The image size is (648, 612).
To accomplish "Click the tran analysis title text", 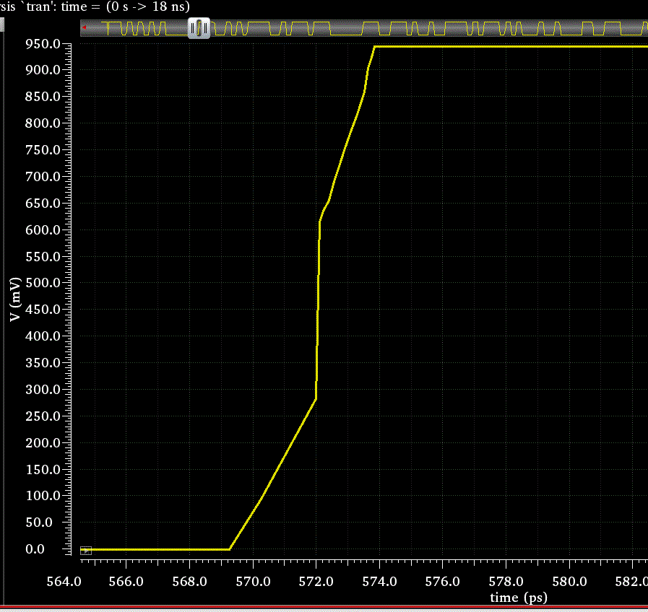I will coord(100,7).
